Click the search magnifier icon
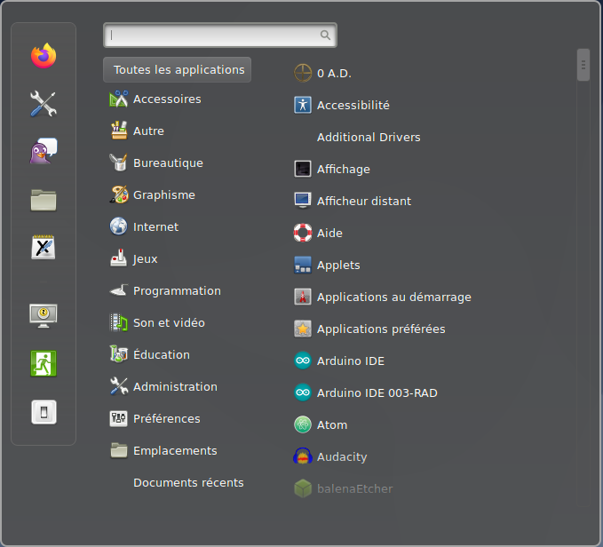The height and width of the screenshot is (547, 603). 325,35
